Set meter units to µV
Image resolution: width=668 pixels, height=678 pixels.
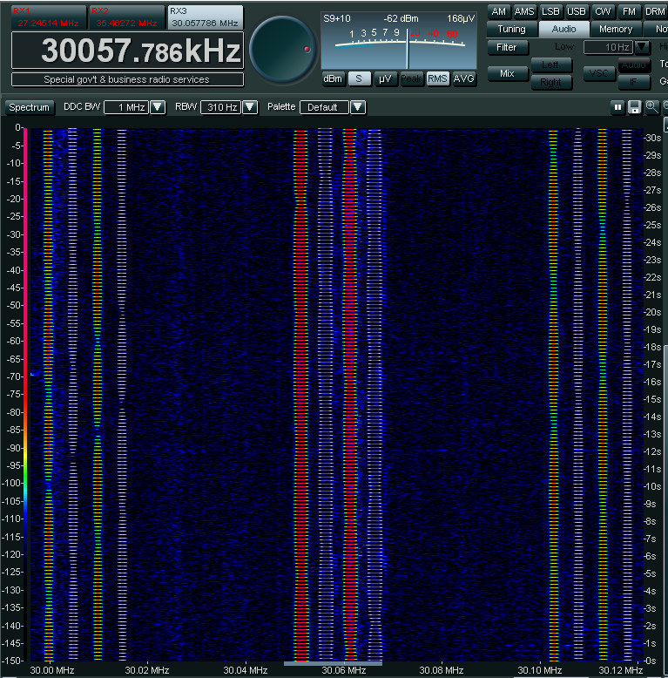[385, 78]
